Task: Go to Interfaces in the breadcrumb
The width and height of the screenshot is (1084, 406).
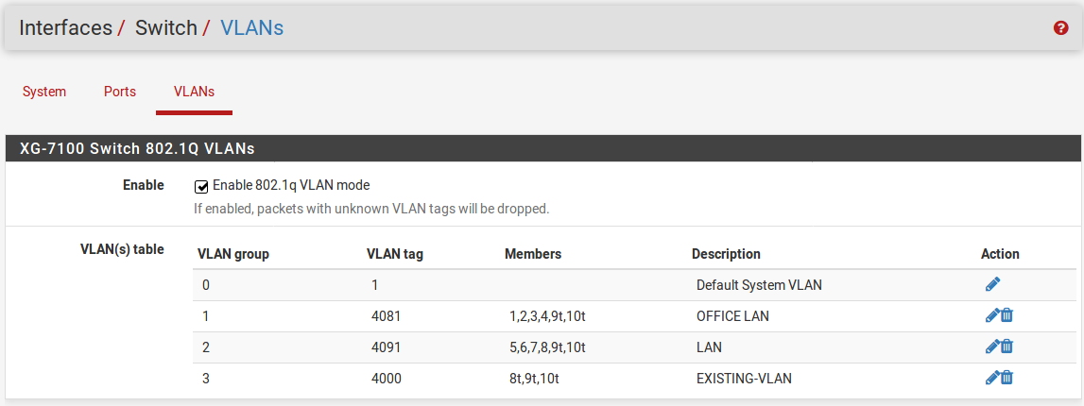Action: click(65, 28)
